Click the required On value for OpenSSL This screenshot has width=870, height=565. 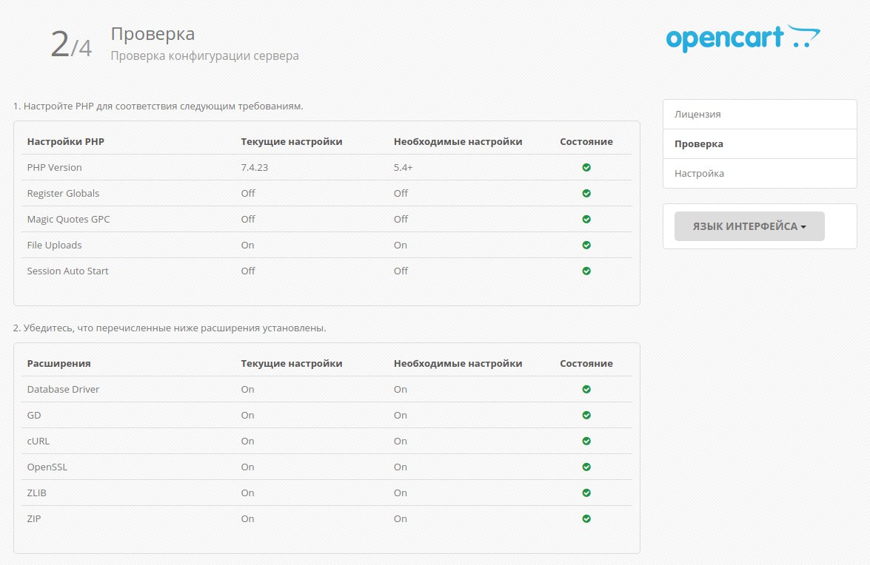pyautogui.click(x=401, y=467)
